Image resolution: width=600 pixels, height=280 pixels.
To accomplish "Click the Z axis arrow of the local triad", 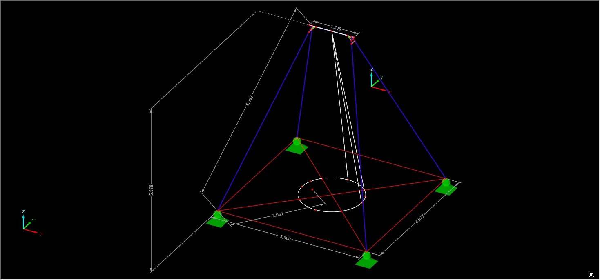I will pyautogui.click(x=371, y=75).
